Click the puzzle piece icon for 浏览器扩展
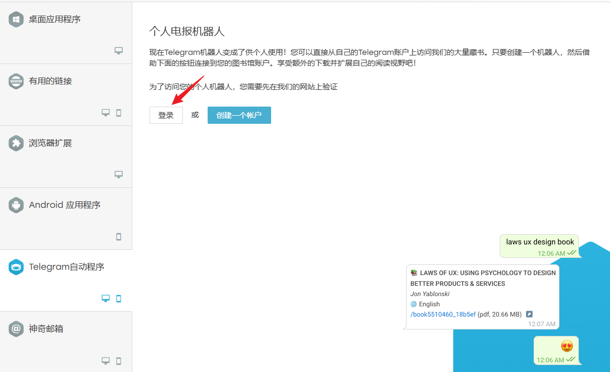610x372 pixels. click(16, 143)
